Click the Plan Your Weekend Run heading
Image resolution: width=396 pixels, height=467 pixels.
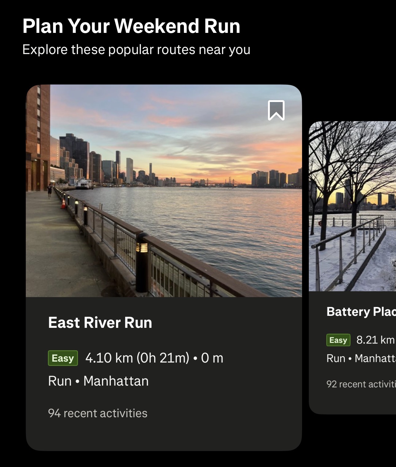pyautogui.click(x=131, y=26)
